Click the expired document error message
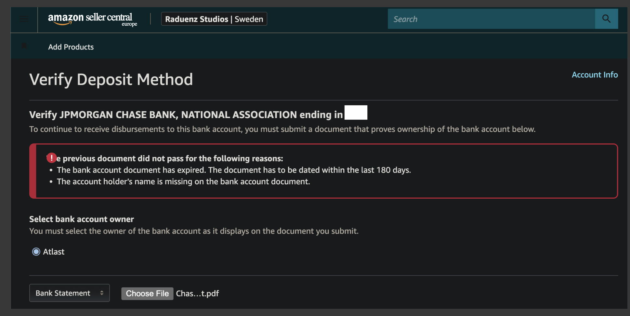630x316 pixels. (234, 170)
